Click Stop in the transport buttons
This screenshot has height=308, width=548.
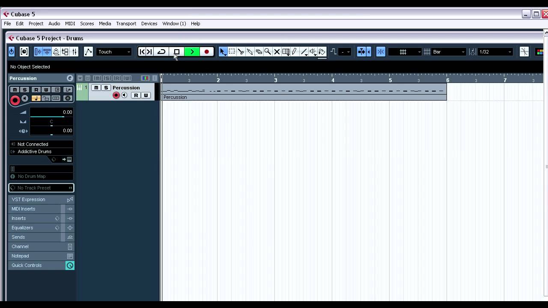tap(177, 52)
